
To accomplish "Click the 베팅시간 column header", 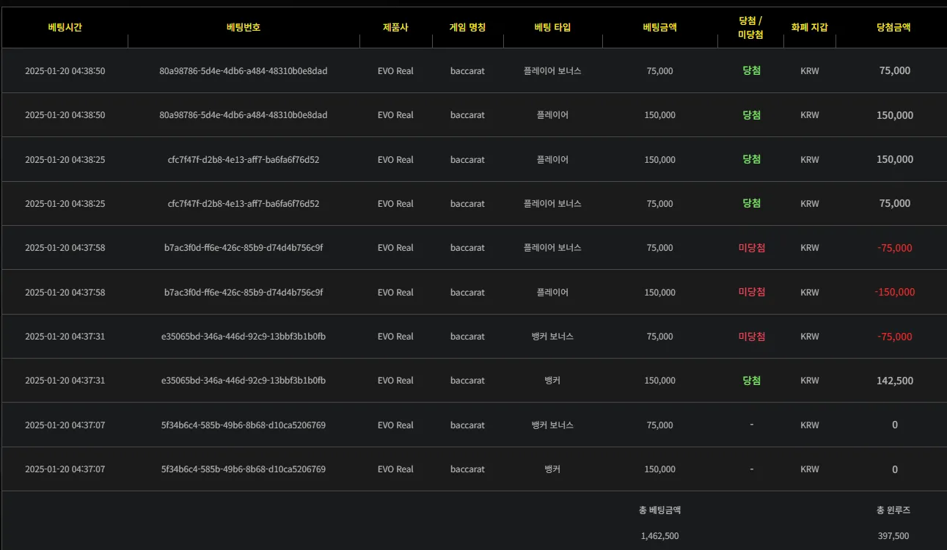I will point(65,27).
